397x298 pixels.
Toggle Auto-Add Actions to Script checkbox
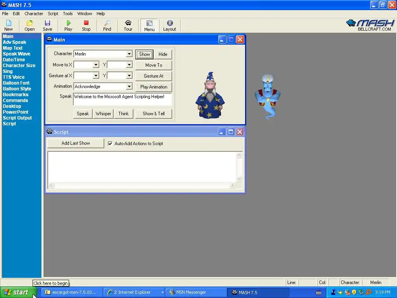coord(110,144)
